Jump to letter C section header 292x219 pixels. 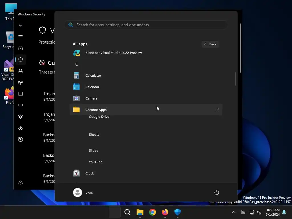pyautogui.click(x=76, y=64)
